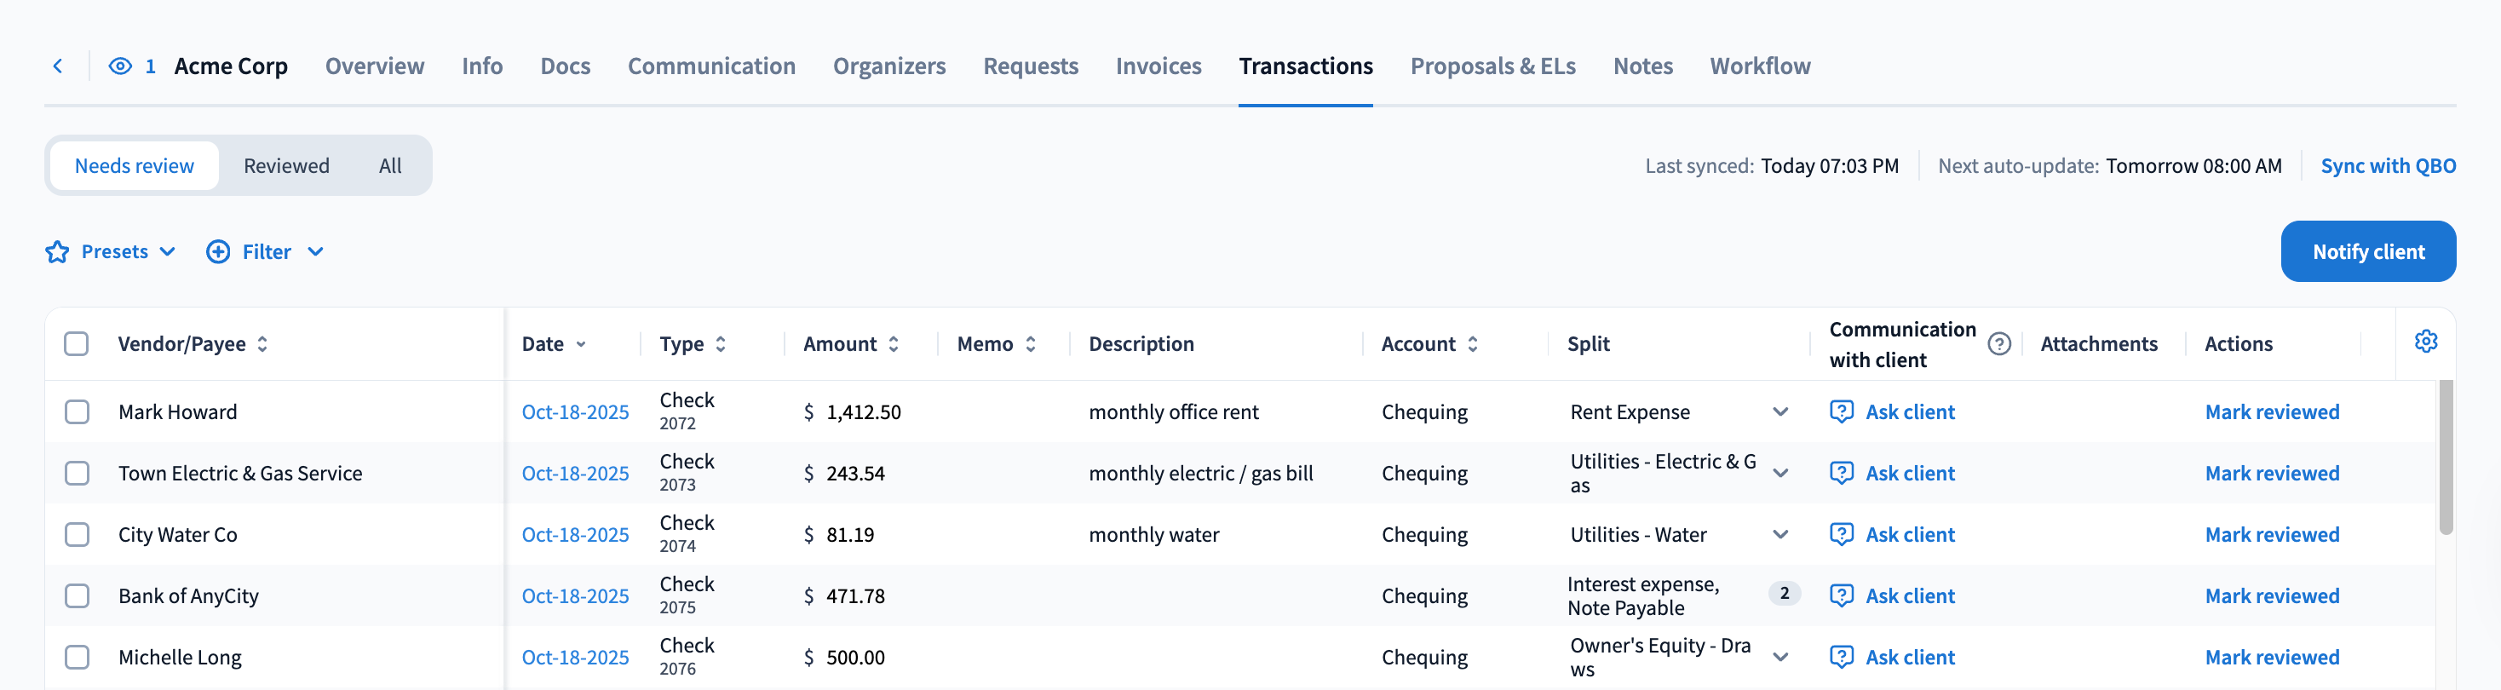Expand the Presets dropdown chevron
This screenshot has width=2501, height=690.
(x=167, y=252)
